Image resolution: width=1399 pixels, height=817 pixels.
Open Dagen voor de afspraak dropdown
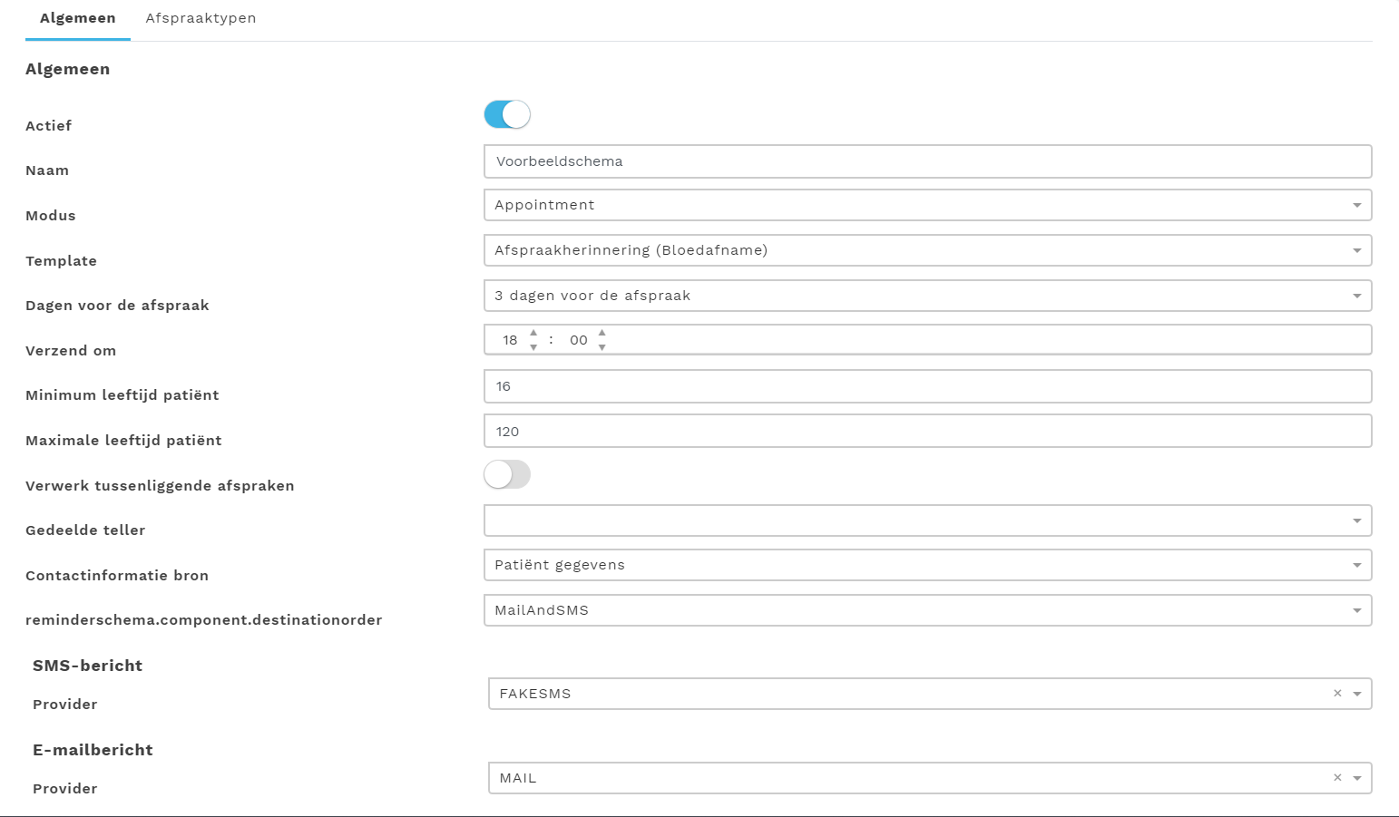[927, 296]
